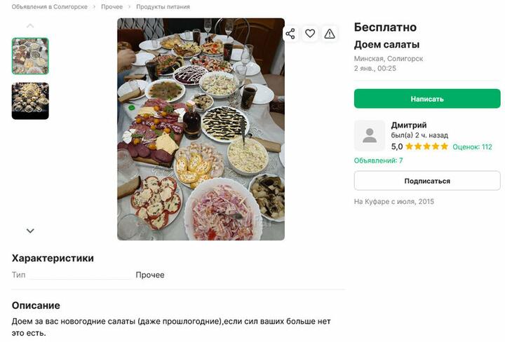Click the listing title Доем салаты

[386, 45]
